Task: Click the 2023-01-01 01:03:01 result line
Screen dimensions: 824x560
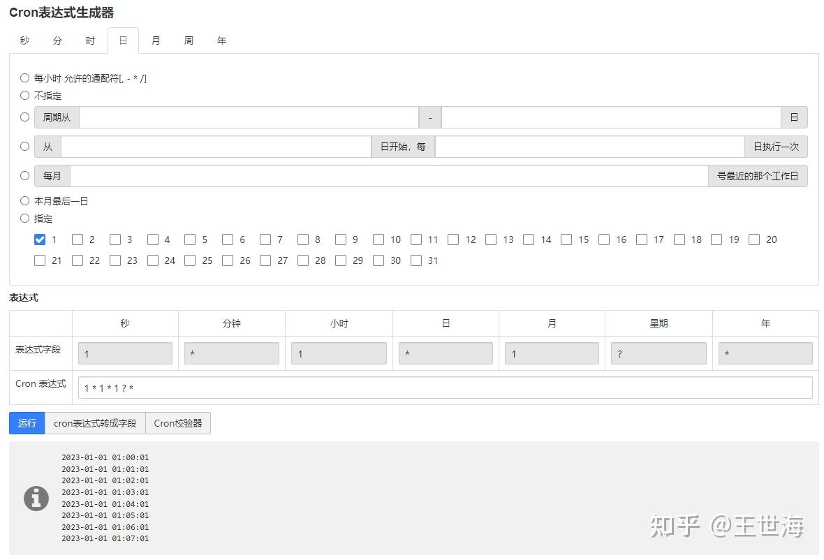Action: [x=105, y=492]
